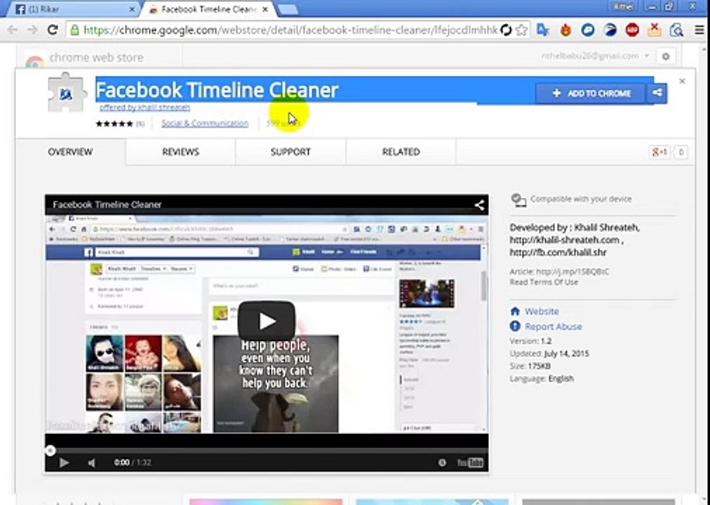Image resolution: width=710 pixels, height=505 pixels.
Task: Open the offered by khalil shreateh link
Action: point(145,107)
